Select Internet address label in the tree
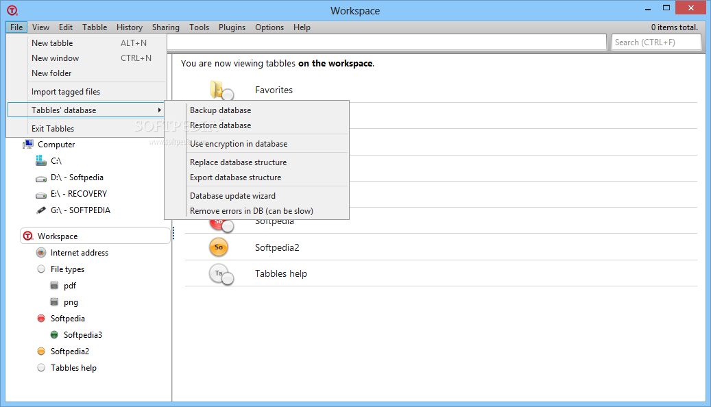 click(x=80, y=252)
